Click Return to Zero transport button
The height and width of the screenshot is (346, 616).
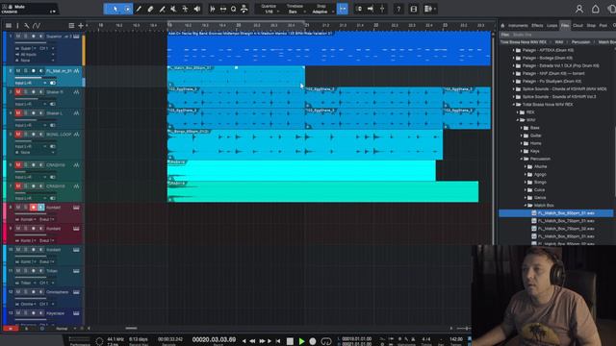[x=278, y=341]
